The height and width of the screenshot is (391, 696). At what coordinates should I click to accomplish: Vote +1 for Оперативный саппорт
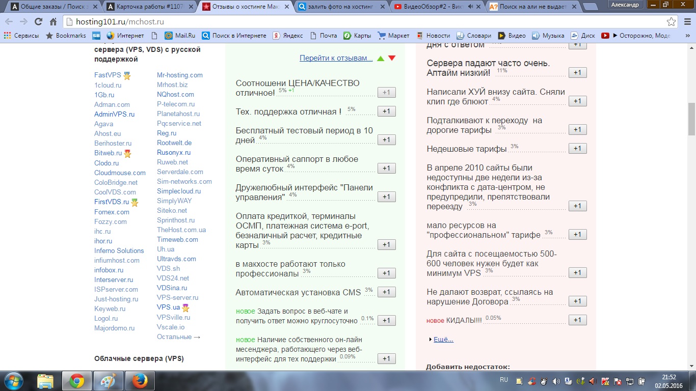coord(386,168)
